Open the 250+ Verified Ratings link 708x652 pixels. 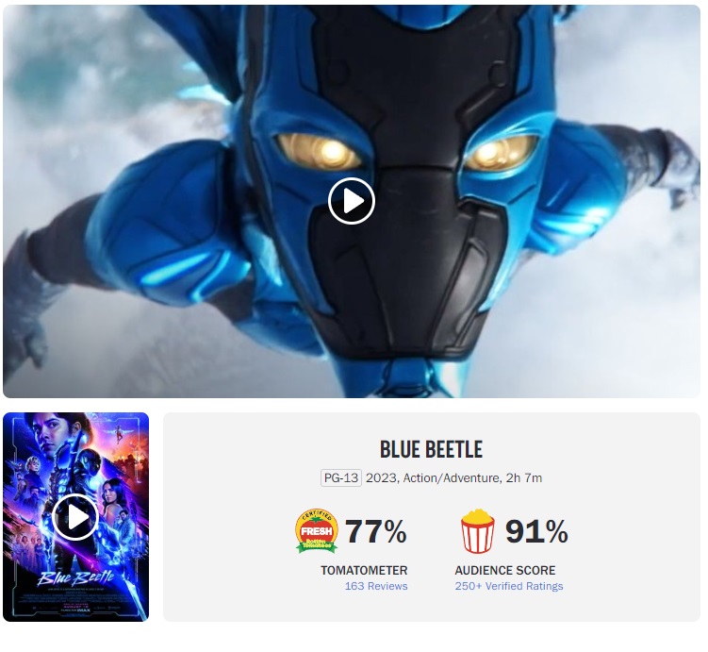(509, 586)
